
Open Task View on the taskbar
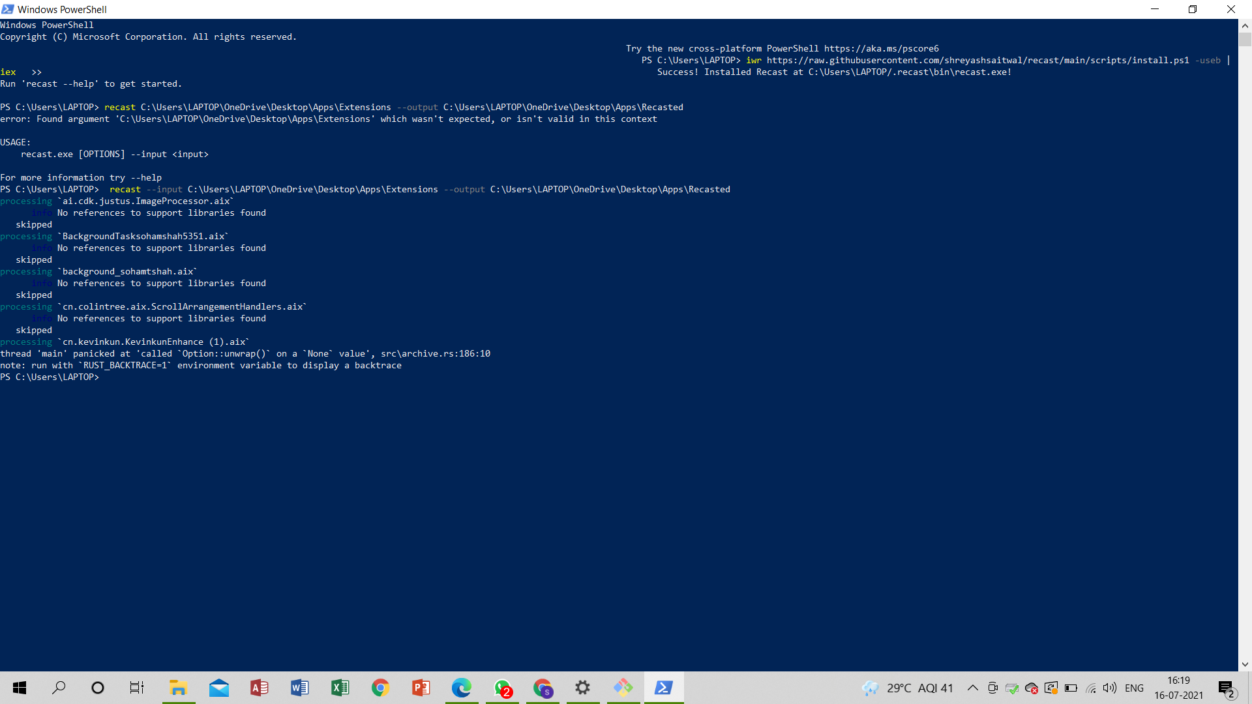coord(137,688)
